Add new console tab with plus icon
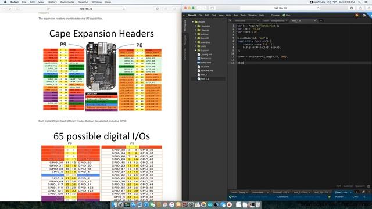This screenshot has height=209, width=372. tap(357, 192)
